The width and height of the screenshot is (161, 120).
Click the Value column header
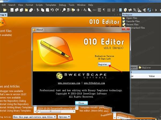tap(152, 76)
